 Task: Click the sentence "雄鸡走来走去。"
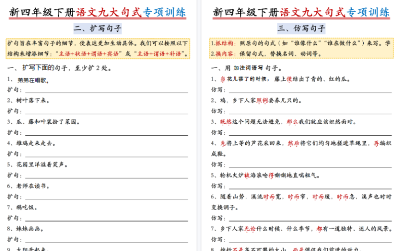pyautogui.click(x=36, y=143)
